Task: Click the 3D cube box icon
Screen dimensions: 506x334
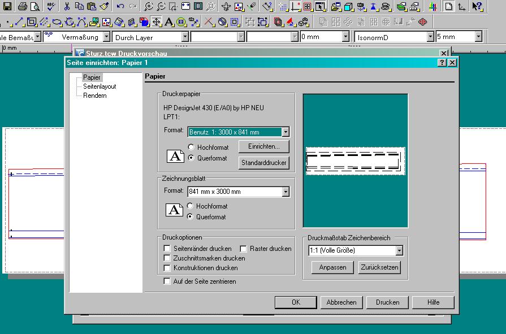Action: 348,6
